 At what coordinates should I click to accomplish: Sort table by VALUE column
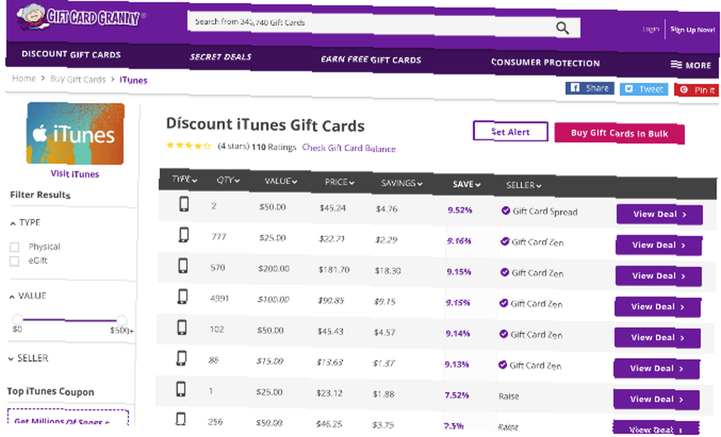click(281, 181)
